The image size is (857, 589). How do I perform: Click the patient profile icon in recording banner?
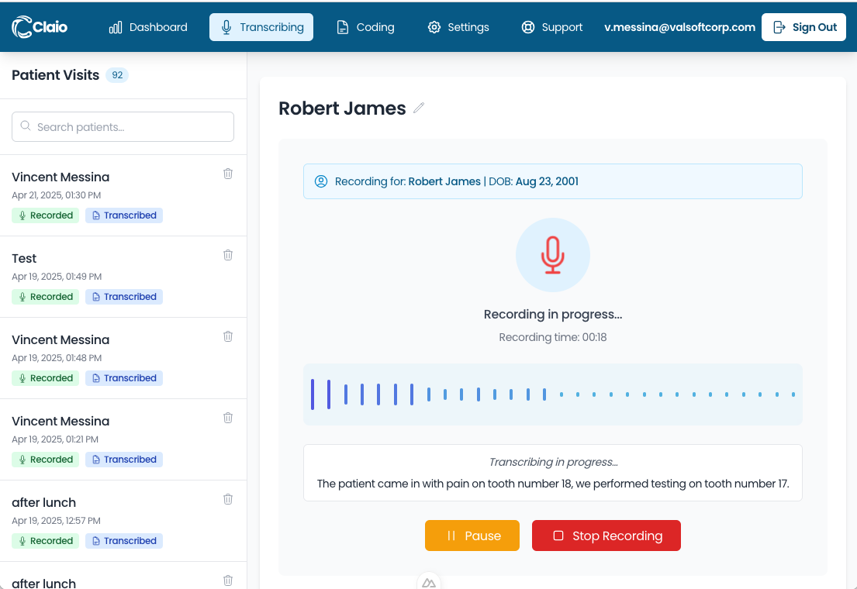click(321, 181)
